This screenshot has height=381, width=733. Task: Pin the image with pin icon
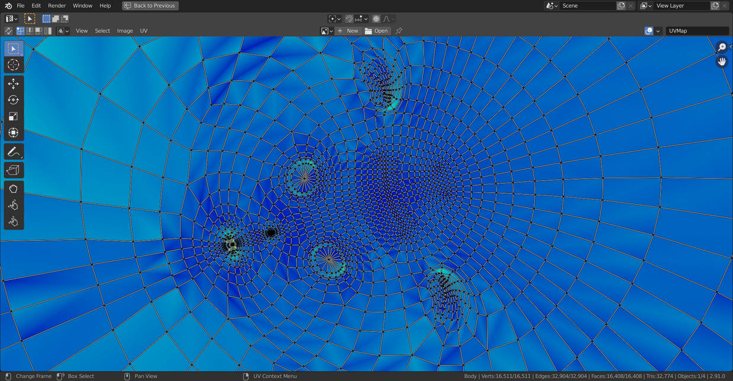point(399,31)
